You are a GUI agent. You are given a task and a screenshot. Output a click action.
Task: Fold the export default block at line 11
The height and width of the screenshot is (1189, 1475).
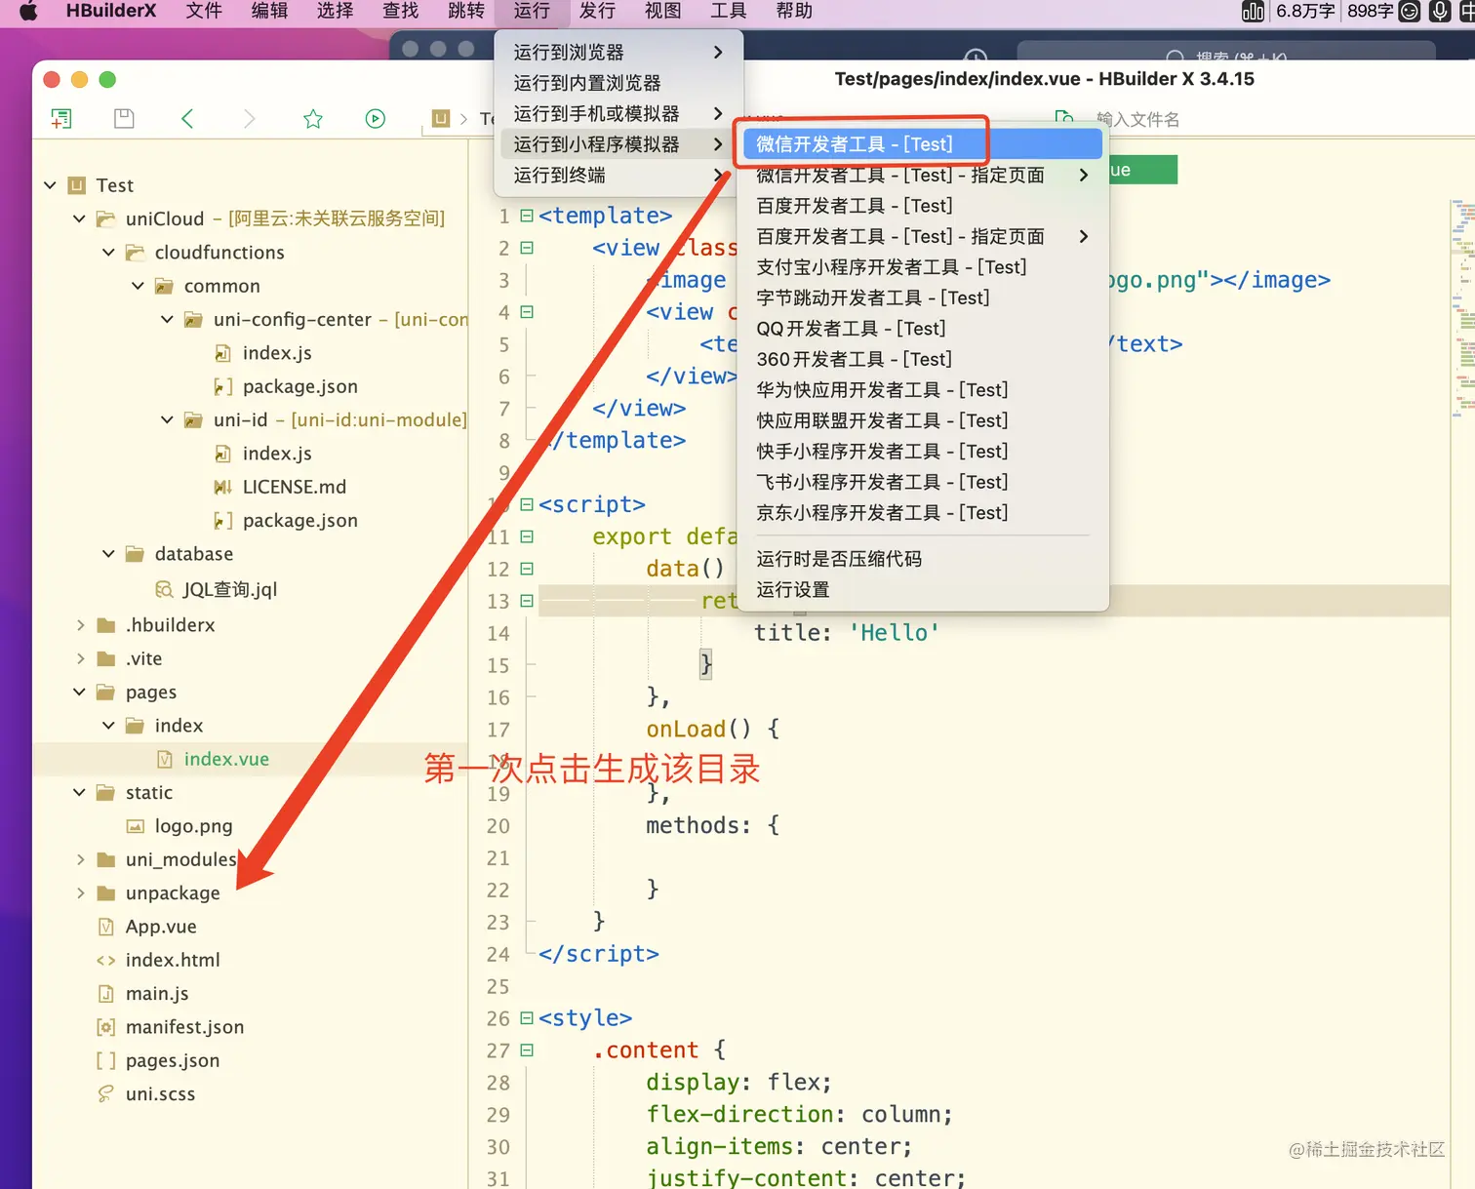tap(527, 536)
